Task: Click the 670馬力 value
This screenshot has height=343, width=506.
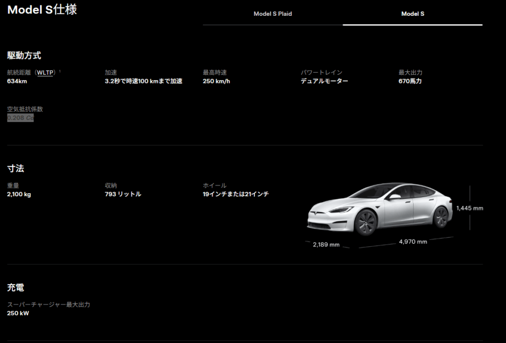Action: [410, 82]
